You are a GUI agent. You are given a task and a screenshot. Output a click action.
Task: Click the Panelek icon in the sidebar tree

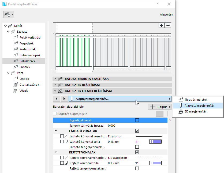(x=16, y=67)
